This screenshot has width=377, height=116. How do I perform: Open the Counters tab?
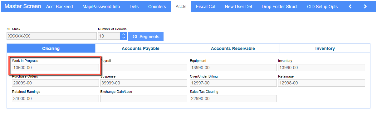click(x=157, y=7)
